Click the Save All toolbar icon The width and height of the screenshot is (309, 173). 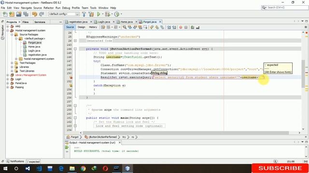pyautogui.click(x=26, y=14)
